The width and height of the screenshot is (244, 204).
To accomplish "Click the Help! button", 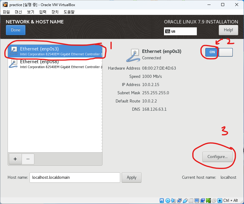I will [228, 30].
